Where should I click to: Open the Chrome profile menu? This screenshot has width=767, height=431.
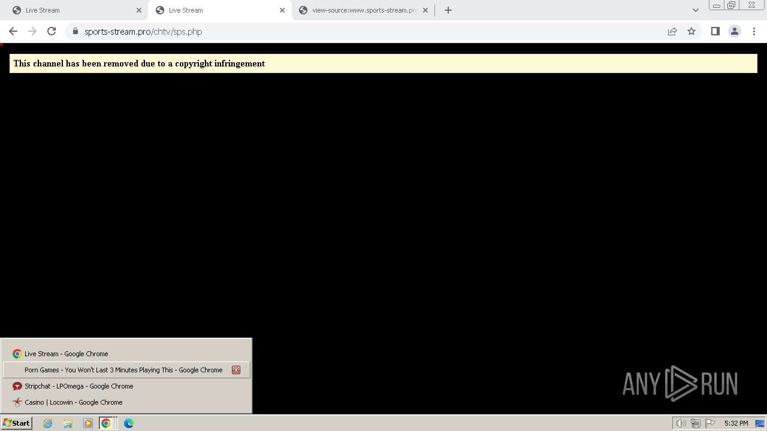pos(735,31)
